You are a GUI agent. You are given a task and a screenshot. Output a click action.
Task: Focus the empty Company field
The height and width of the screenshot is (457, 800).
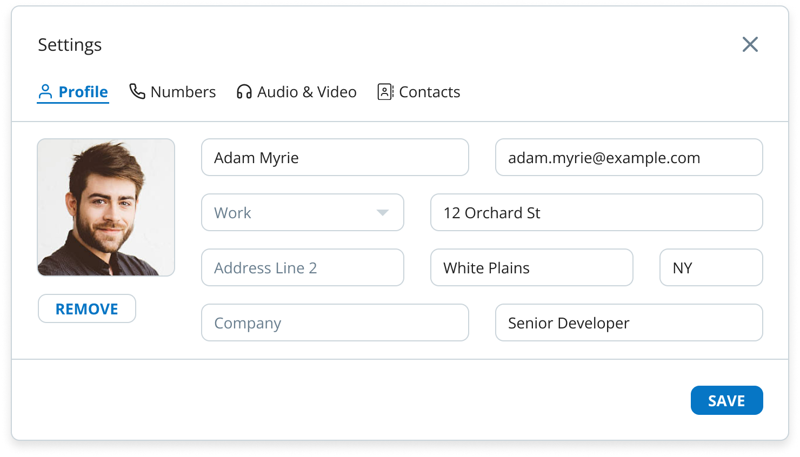point(335,323)
